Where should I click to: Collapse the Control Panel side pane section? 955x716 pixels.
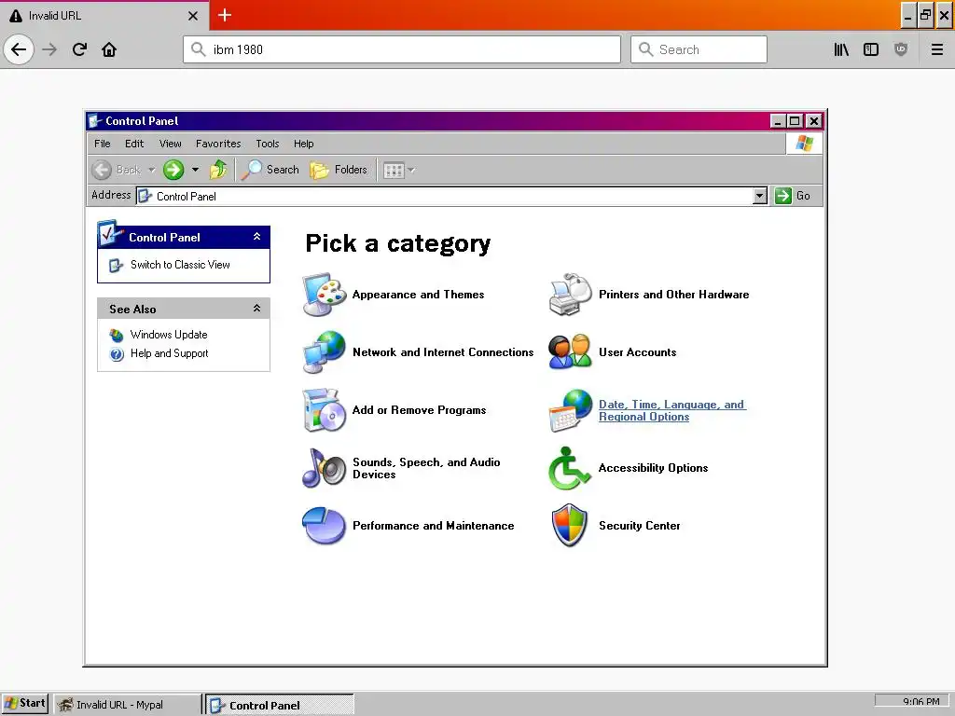[257, 237]
